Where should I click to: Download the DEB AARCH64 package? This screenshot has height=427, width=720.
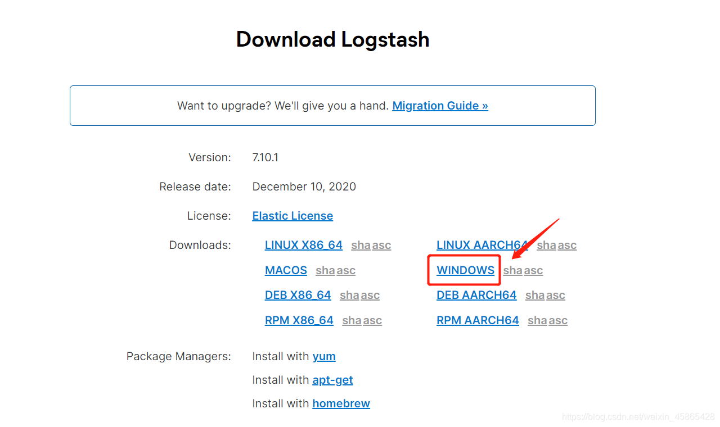[476, 295]
